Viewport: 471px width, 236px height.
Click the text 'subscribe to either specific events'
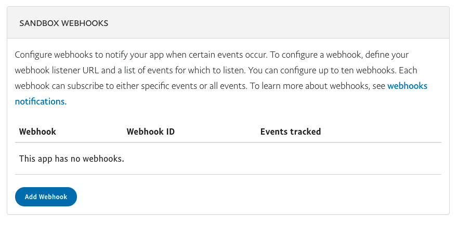pos(132,86)
